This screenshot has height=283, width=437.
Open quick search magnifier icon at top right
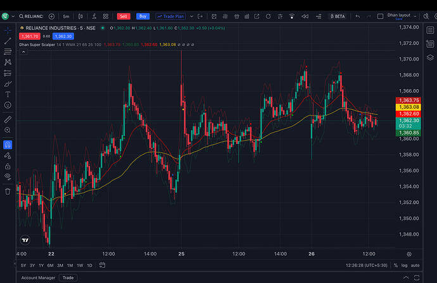pyautogui.click(x=426, y=16)
